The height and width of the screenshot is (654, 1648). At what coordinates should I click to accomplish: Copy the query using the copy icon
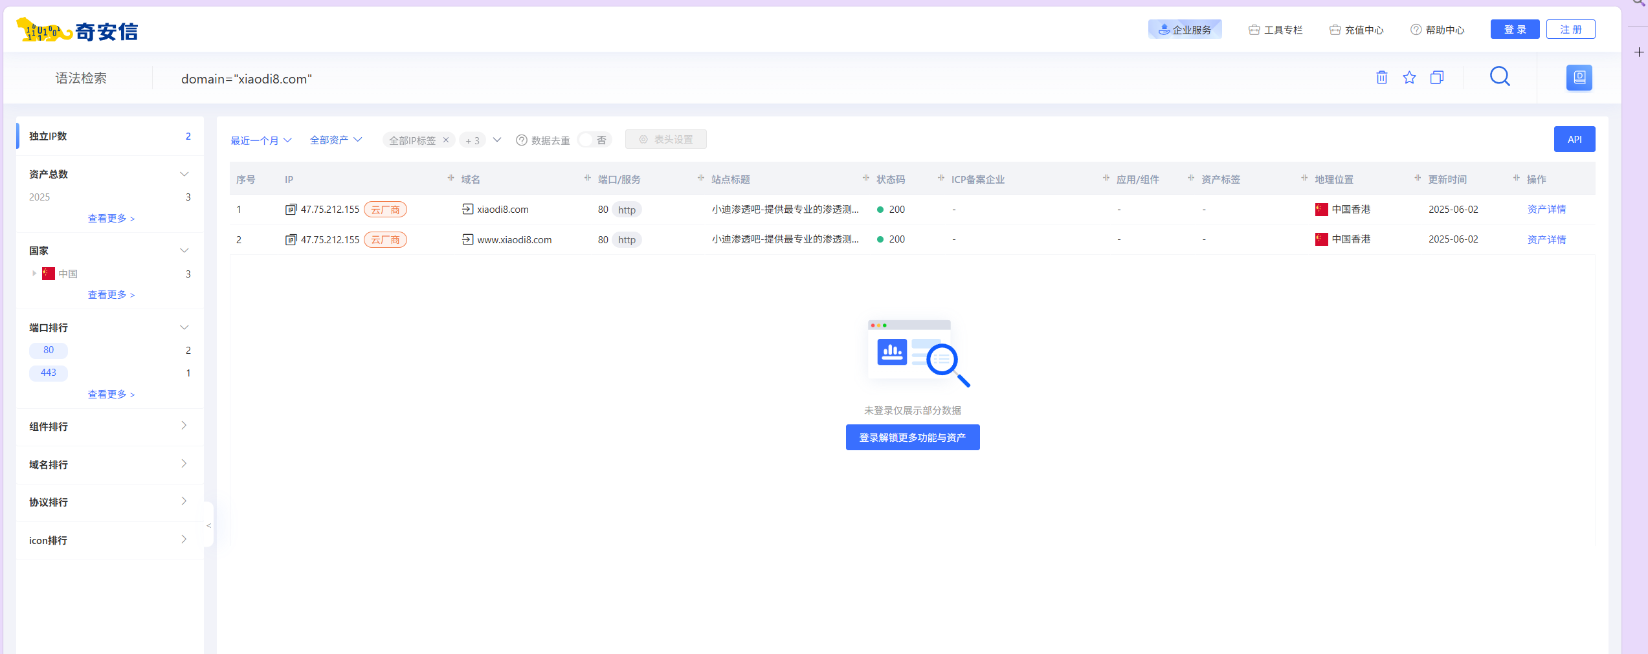(1437, 78)
